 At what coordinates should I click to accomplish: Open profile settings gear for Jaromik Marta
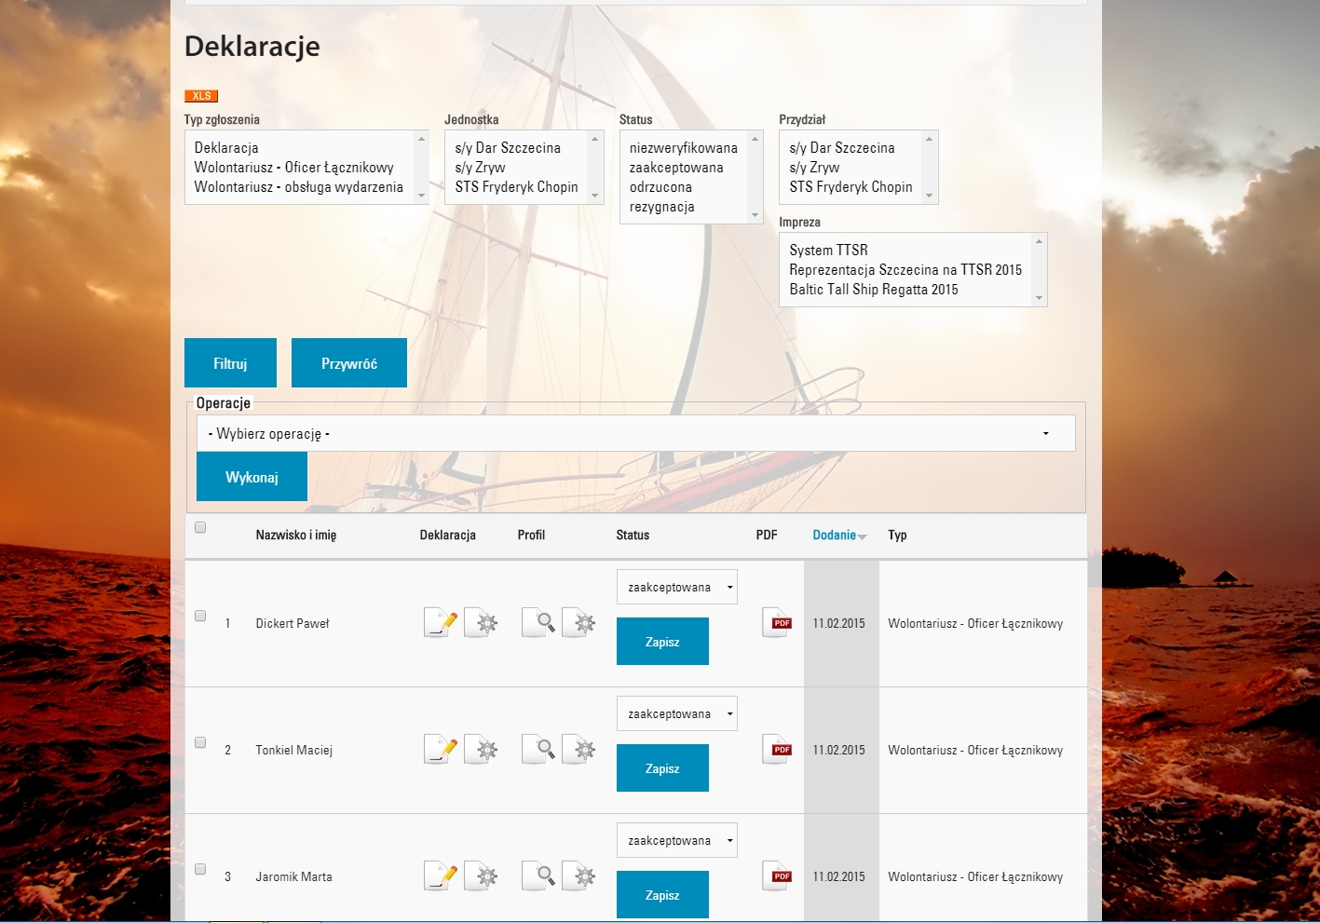579,875
